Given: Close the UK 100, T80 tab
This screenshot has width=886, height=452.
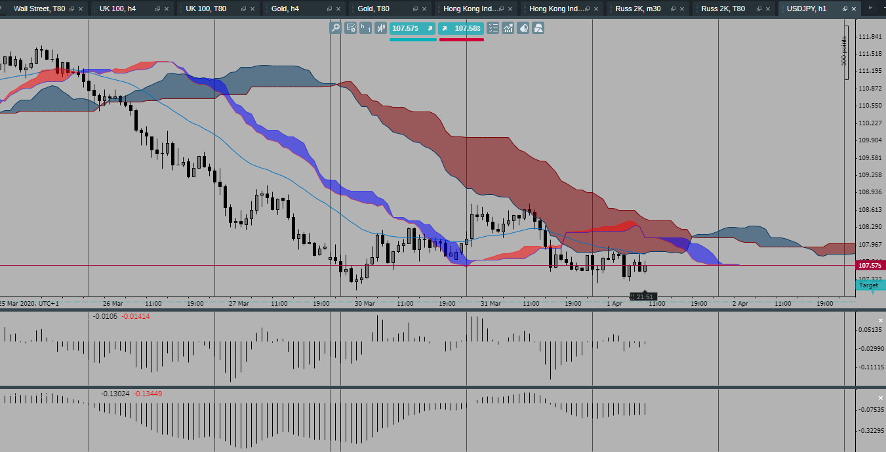Looking at the screenshot, I should (253, 9).
